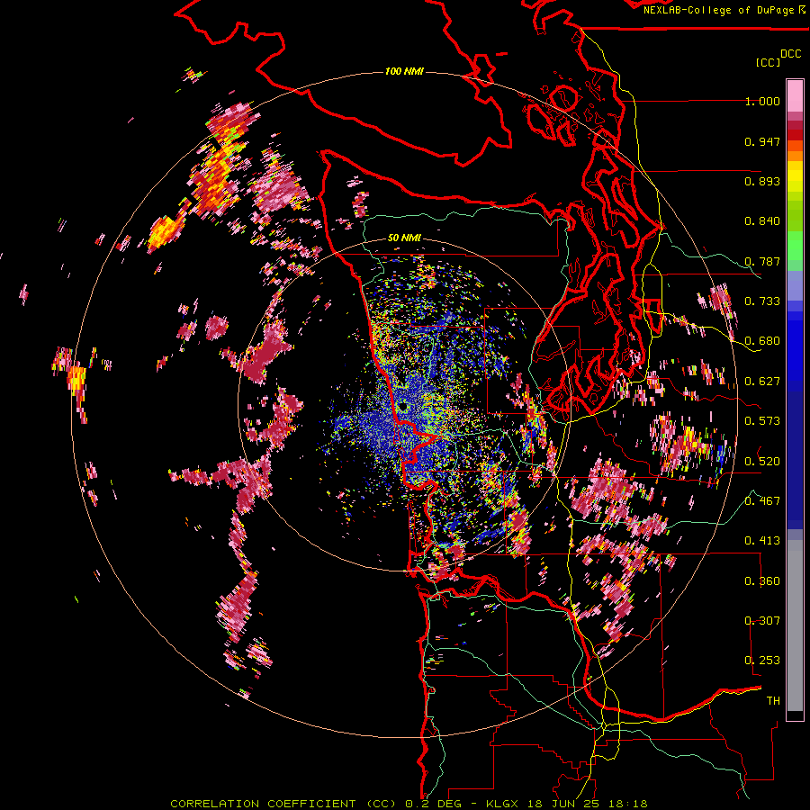Click the 0.947 legend value
Image resolution: width=810 pixels, height=810 pixels.
point(762,141)
